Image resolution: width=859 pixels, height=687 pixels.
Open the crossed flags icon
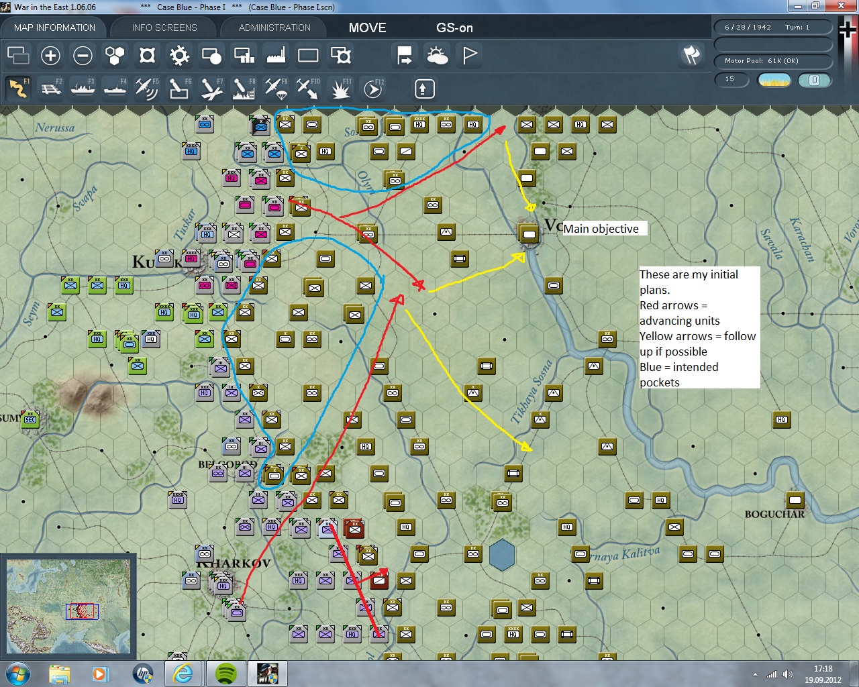point(691,55)
